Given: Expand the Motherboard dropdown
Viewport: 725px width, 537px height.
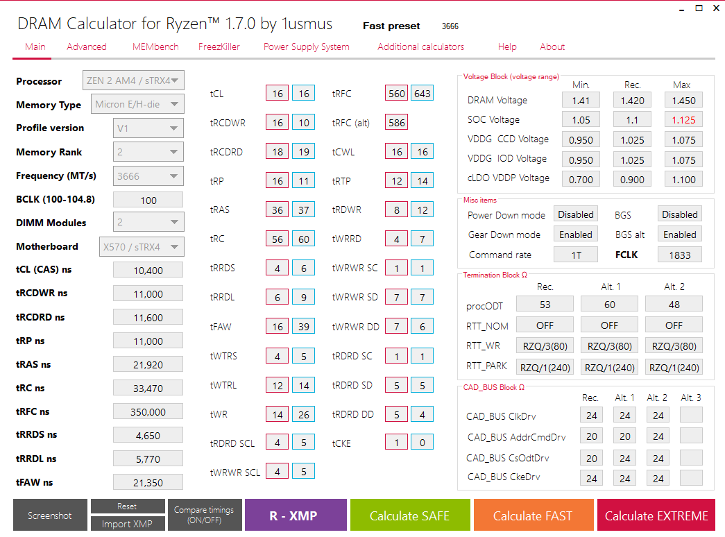Looking at the screenshot, I should tap(142, 246).
